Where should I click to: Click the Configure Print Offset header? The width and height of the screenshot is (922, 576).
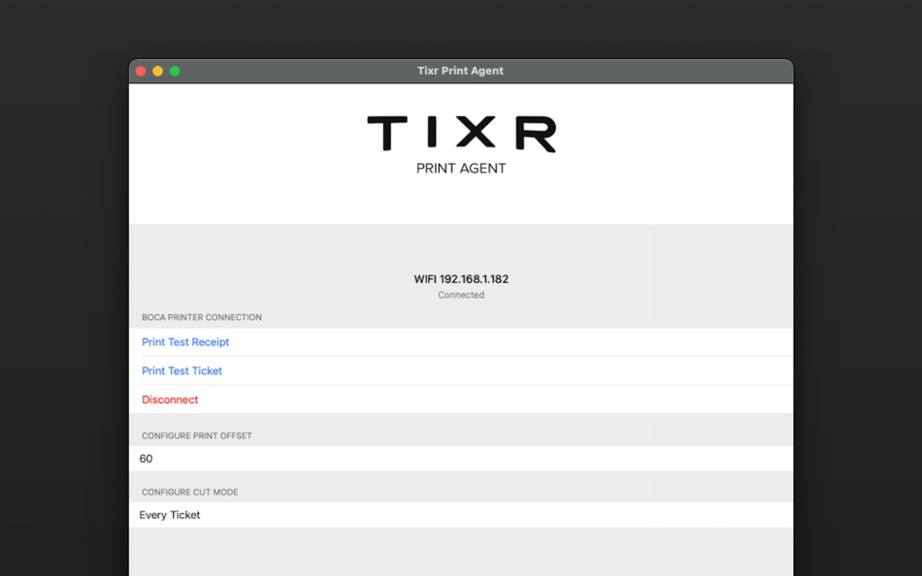[196, 435]
